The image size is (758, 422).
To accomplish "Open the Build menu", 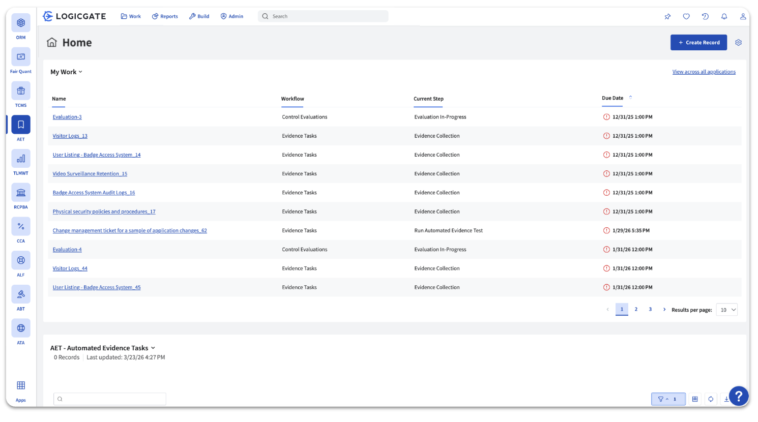I will click(x=199, y=16).
